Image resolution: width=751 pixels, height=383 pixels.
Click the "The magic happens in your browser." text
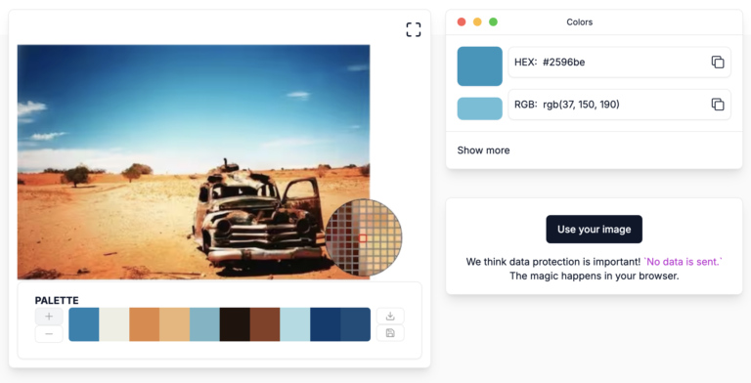coord(594,276)
